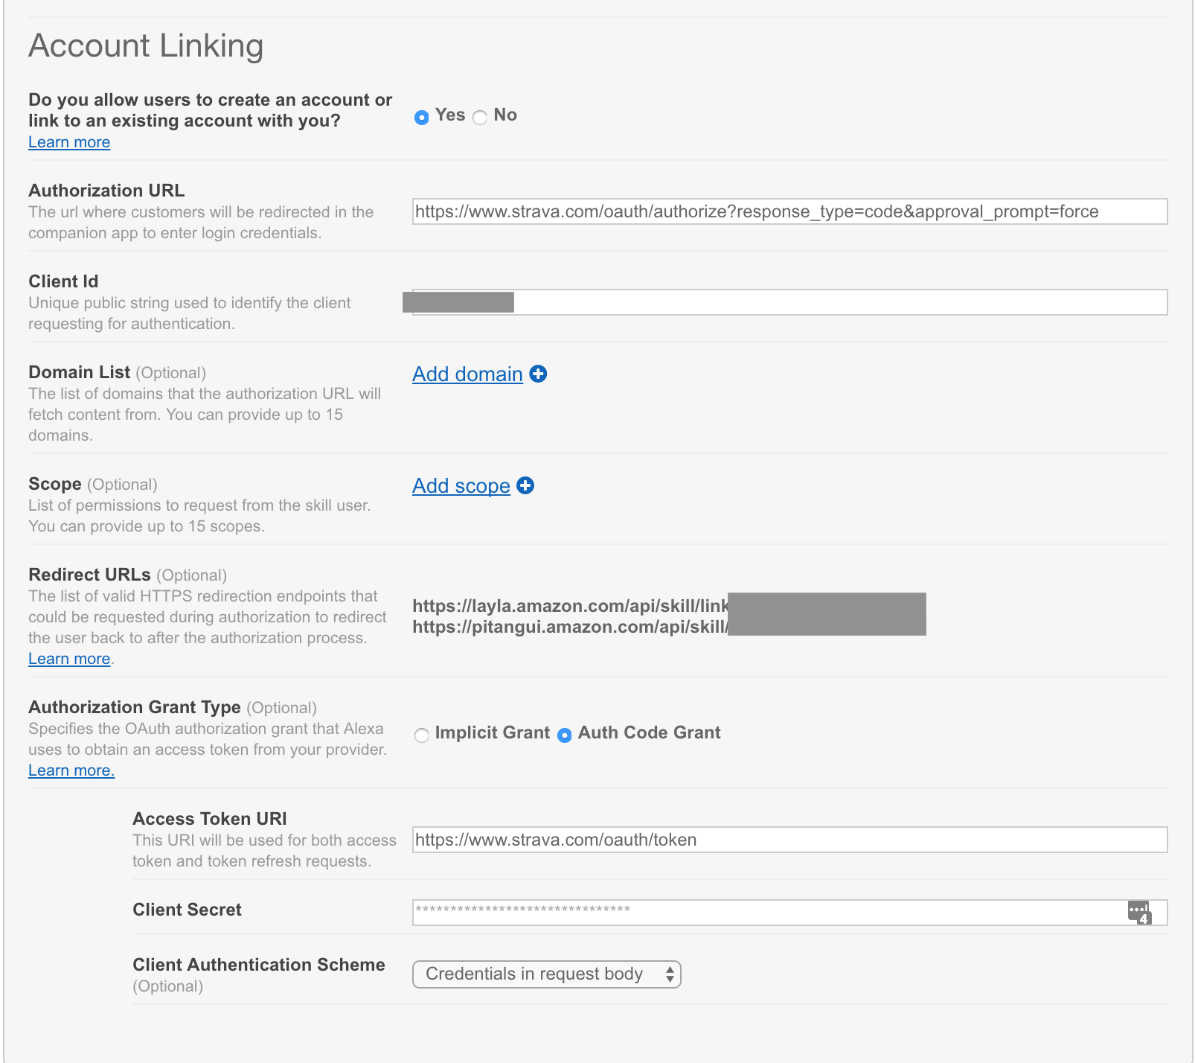Click the Add domain link

(x=467, y=374)
